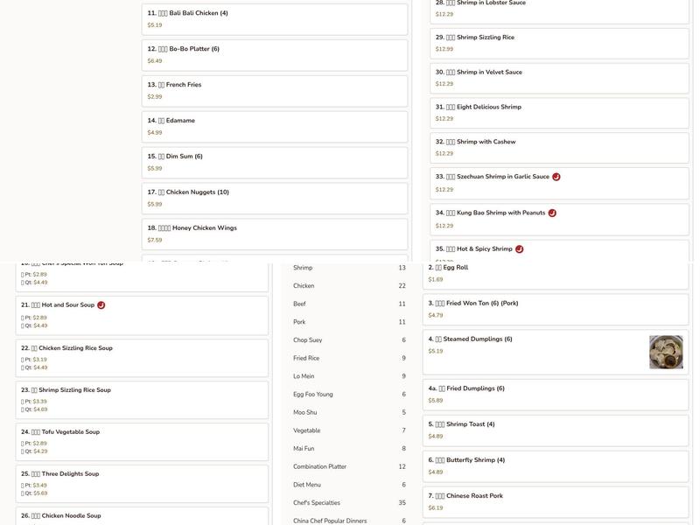Click the spicy pepper icon by Hot & Spicy Shrimp
This screenshot has width=700, height=525.
coord(520,249)
